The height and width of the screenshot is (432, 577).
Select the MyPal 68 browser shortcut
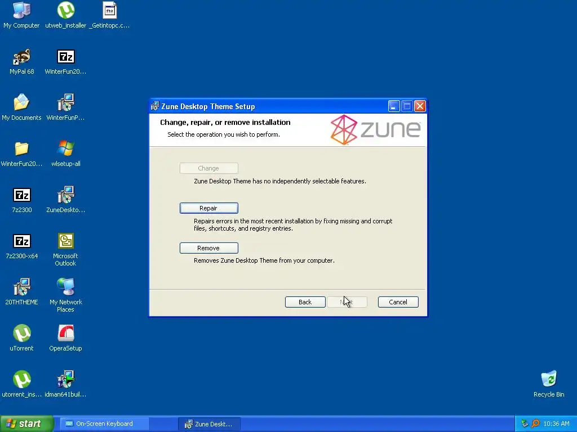(x=21, y=61)
